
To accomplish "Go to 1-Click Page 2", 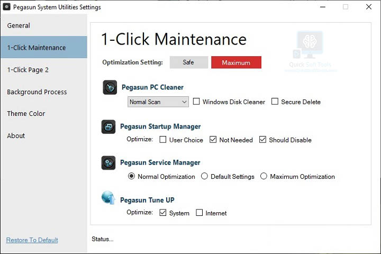I will tap(44, 70).
